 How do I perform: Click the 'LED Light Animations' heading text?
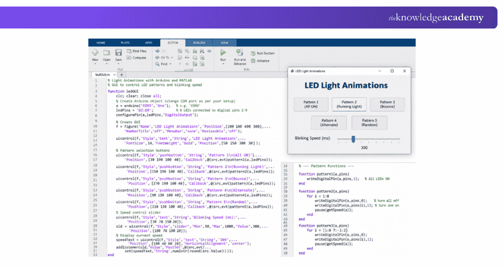click(x=346, y=85)
